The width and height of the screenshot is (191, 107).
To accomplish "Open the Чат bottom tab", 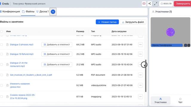I will 180,100.
